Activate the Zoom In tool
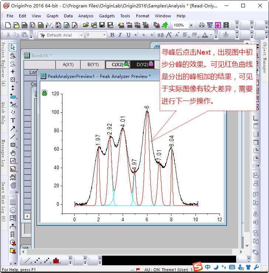 coord(13,55)
